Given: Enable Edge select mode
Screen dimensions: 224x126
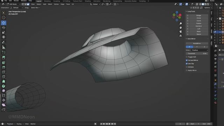Looking at the screenshot, I should [26, 4].
